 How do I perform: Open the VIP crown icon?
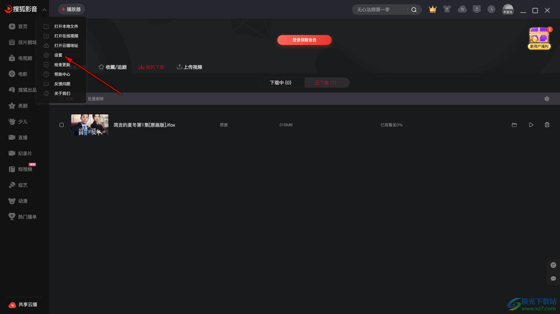pyautogui.click(x=432, y=9)
